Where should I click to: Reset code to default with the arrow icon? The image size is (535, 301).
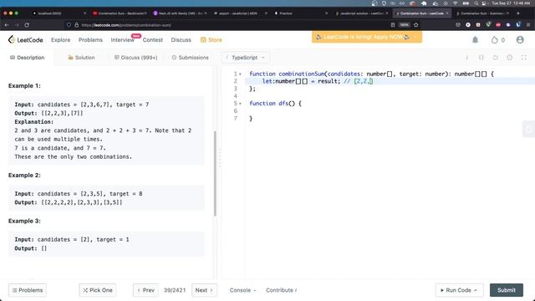pyautogui.click(x=495, y=58)
